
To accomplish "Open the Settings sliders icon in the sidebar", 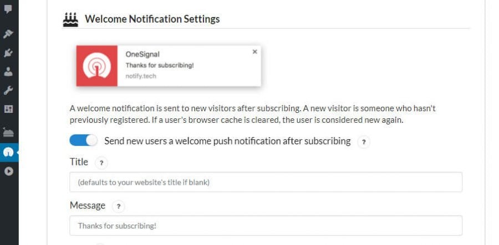I will point(8,109).
